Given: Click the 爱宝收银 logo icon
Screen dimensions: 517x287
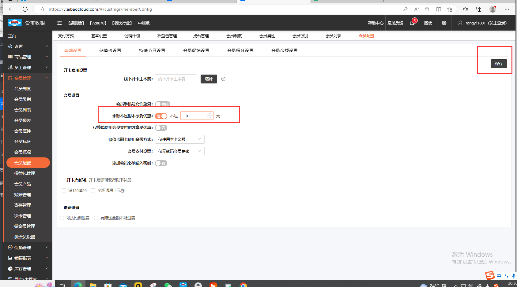Looking at the screenshot, I should [14, 23].
